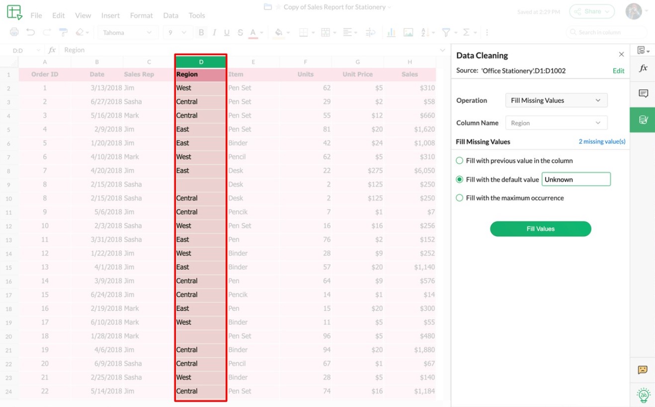Viewport: 655px width, 407px height.
Task: Click the default value text field
Action: [x=576, y=180]
